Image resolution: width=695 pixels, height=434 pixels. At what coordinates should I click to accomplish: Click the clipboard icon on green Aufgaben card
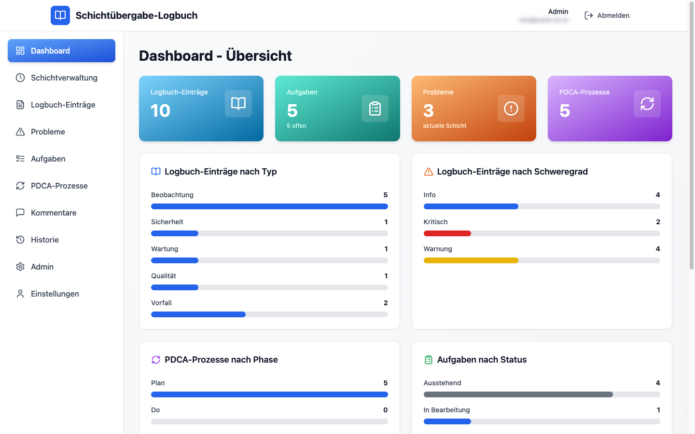pyautogui.click(x=375, y=108)
